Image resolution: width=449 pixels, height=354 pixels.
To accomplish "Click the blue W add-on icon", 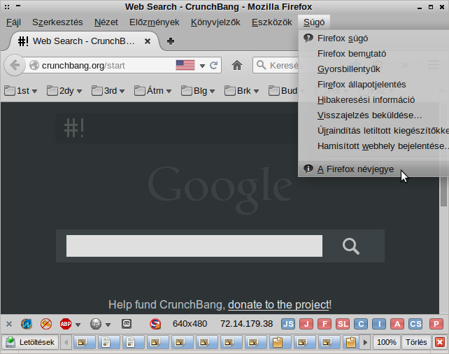I will [27, 324].
